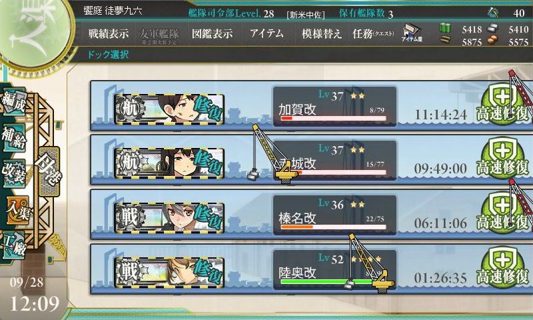Select 加賀改 ship banner in dock one
The height and width of the screenshot is (320, 533).
point(169,109)
